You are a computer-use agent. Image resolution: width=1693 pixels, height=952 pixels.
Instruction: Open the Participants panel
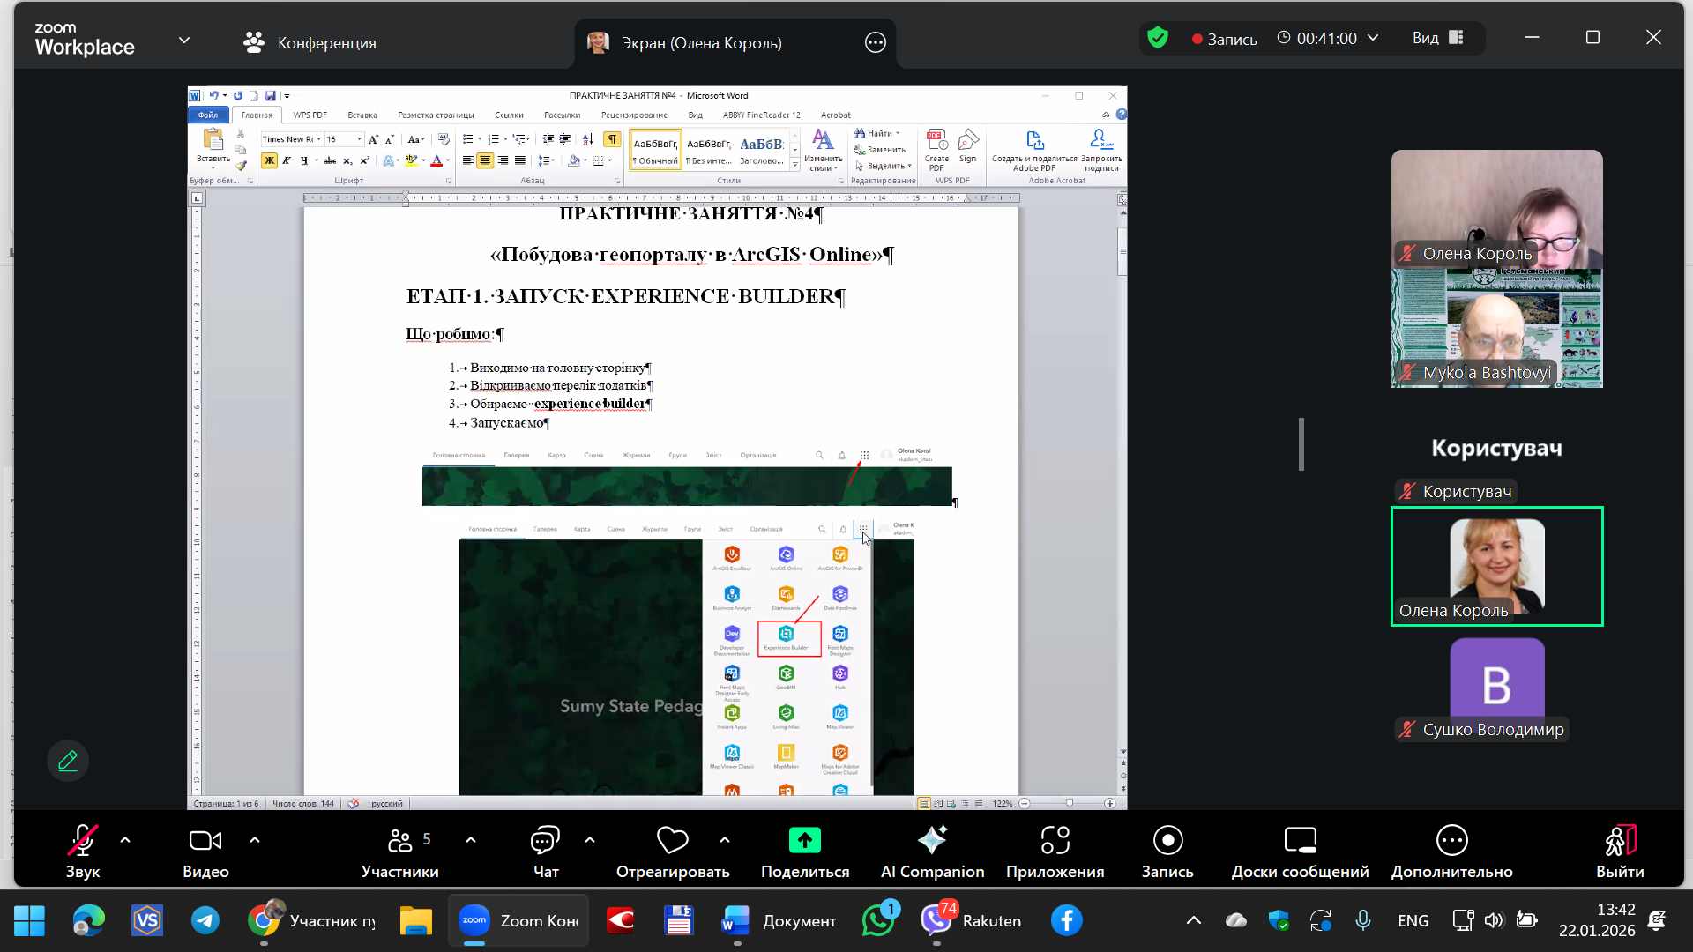(400, 841)
